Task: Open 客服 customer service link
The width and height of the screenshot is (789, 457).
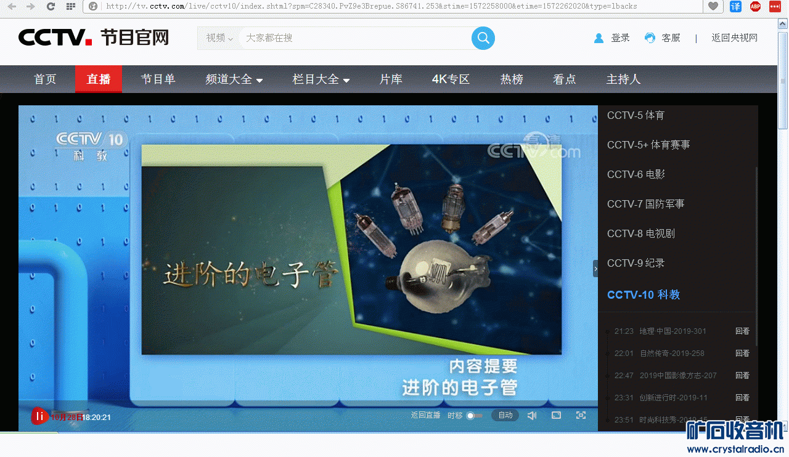Action: point(671,38)
